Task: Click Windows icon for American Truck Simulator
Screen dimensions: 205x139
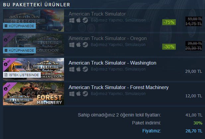Action: point(72,20)
